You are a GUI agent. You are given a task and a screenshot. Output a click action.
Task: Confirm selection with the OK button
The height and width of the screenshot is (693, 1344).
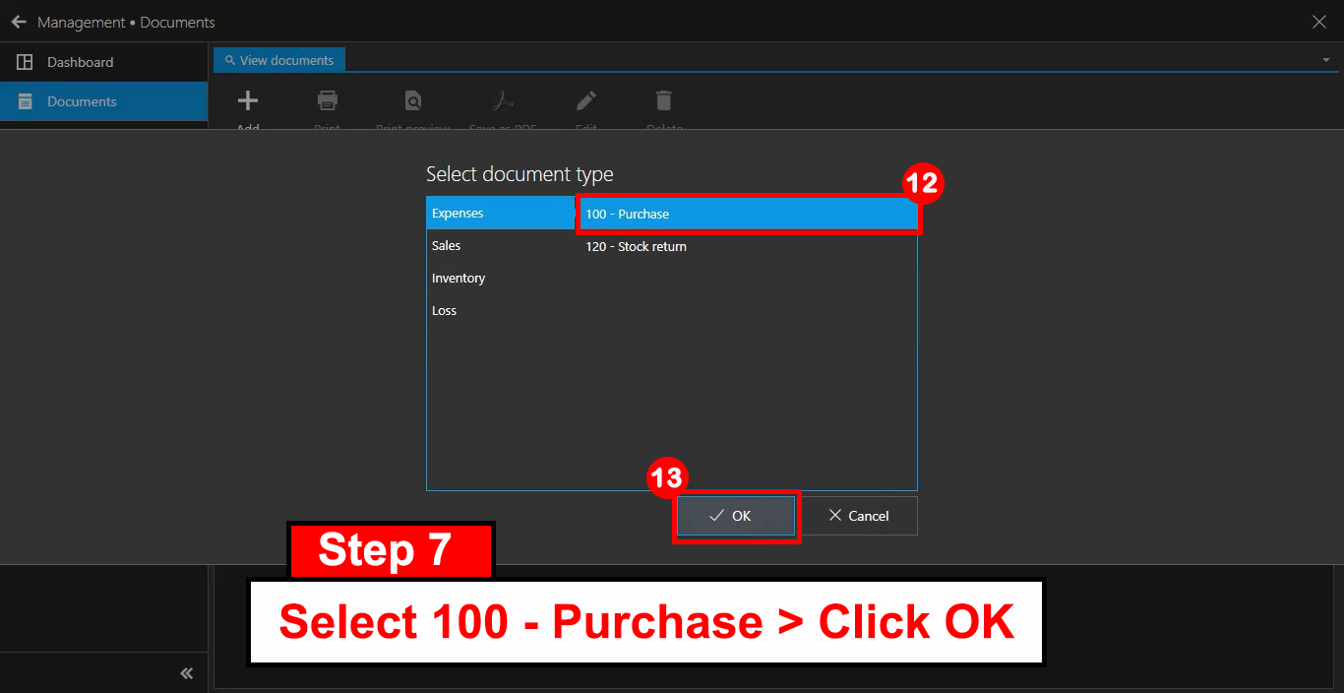(x=736, y=516)
